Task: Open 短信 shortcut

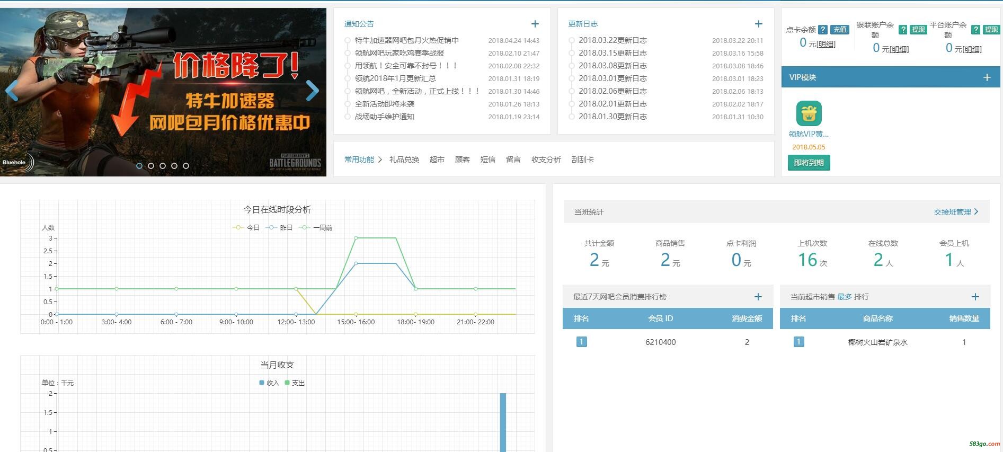Action: pyautogui.click(x=488, y=159)
